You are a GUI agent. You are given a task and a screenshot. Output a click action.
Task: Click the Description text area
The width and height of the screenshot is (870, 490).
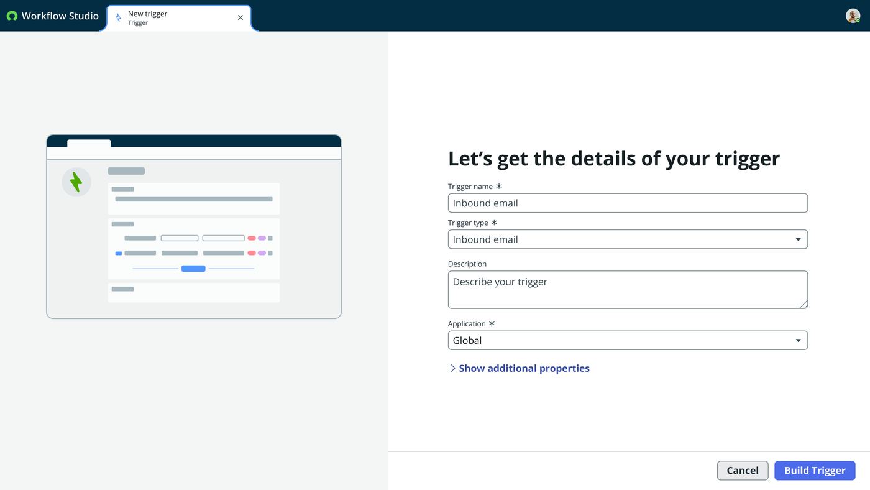(x=628, y=290)
